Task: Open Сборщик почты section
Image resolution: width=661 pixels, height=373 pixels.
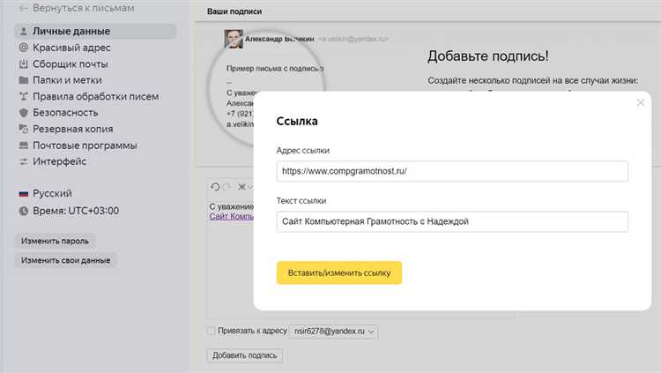Action: (70, 64)
